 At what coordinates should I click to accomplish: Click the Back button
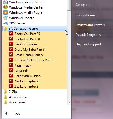(13, 114)
